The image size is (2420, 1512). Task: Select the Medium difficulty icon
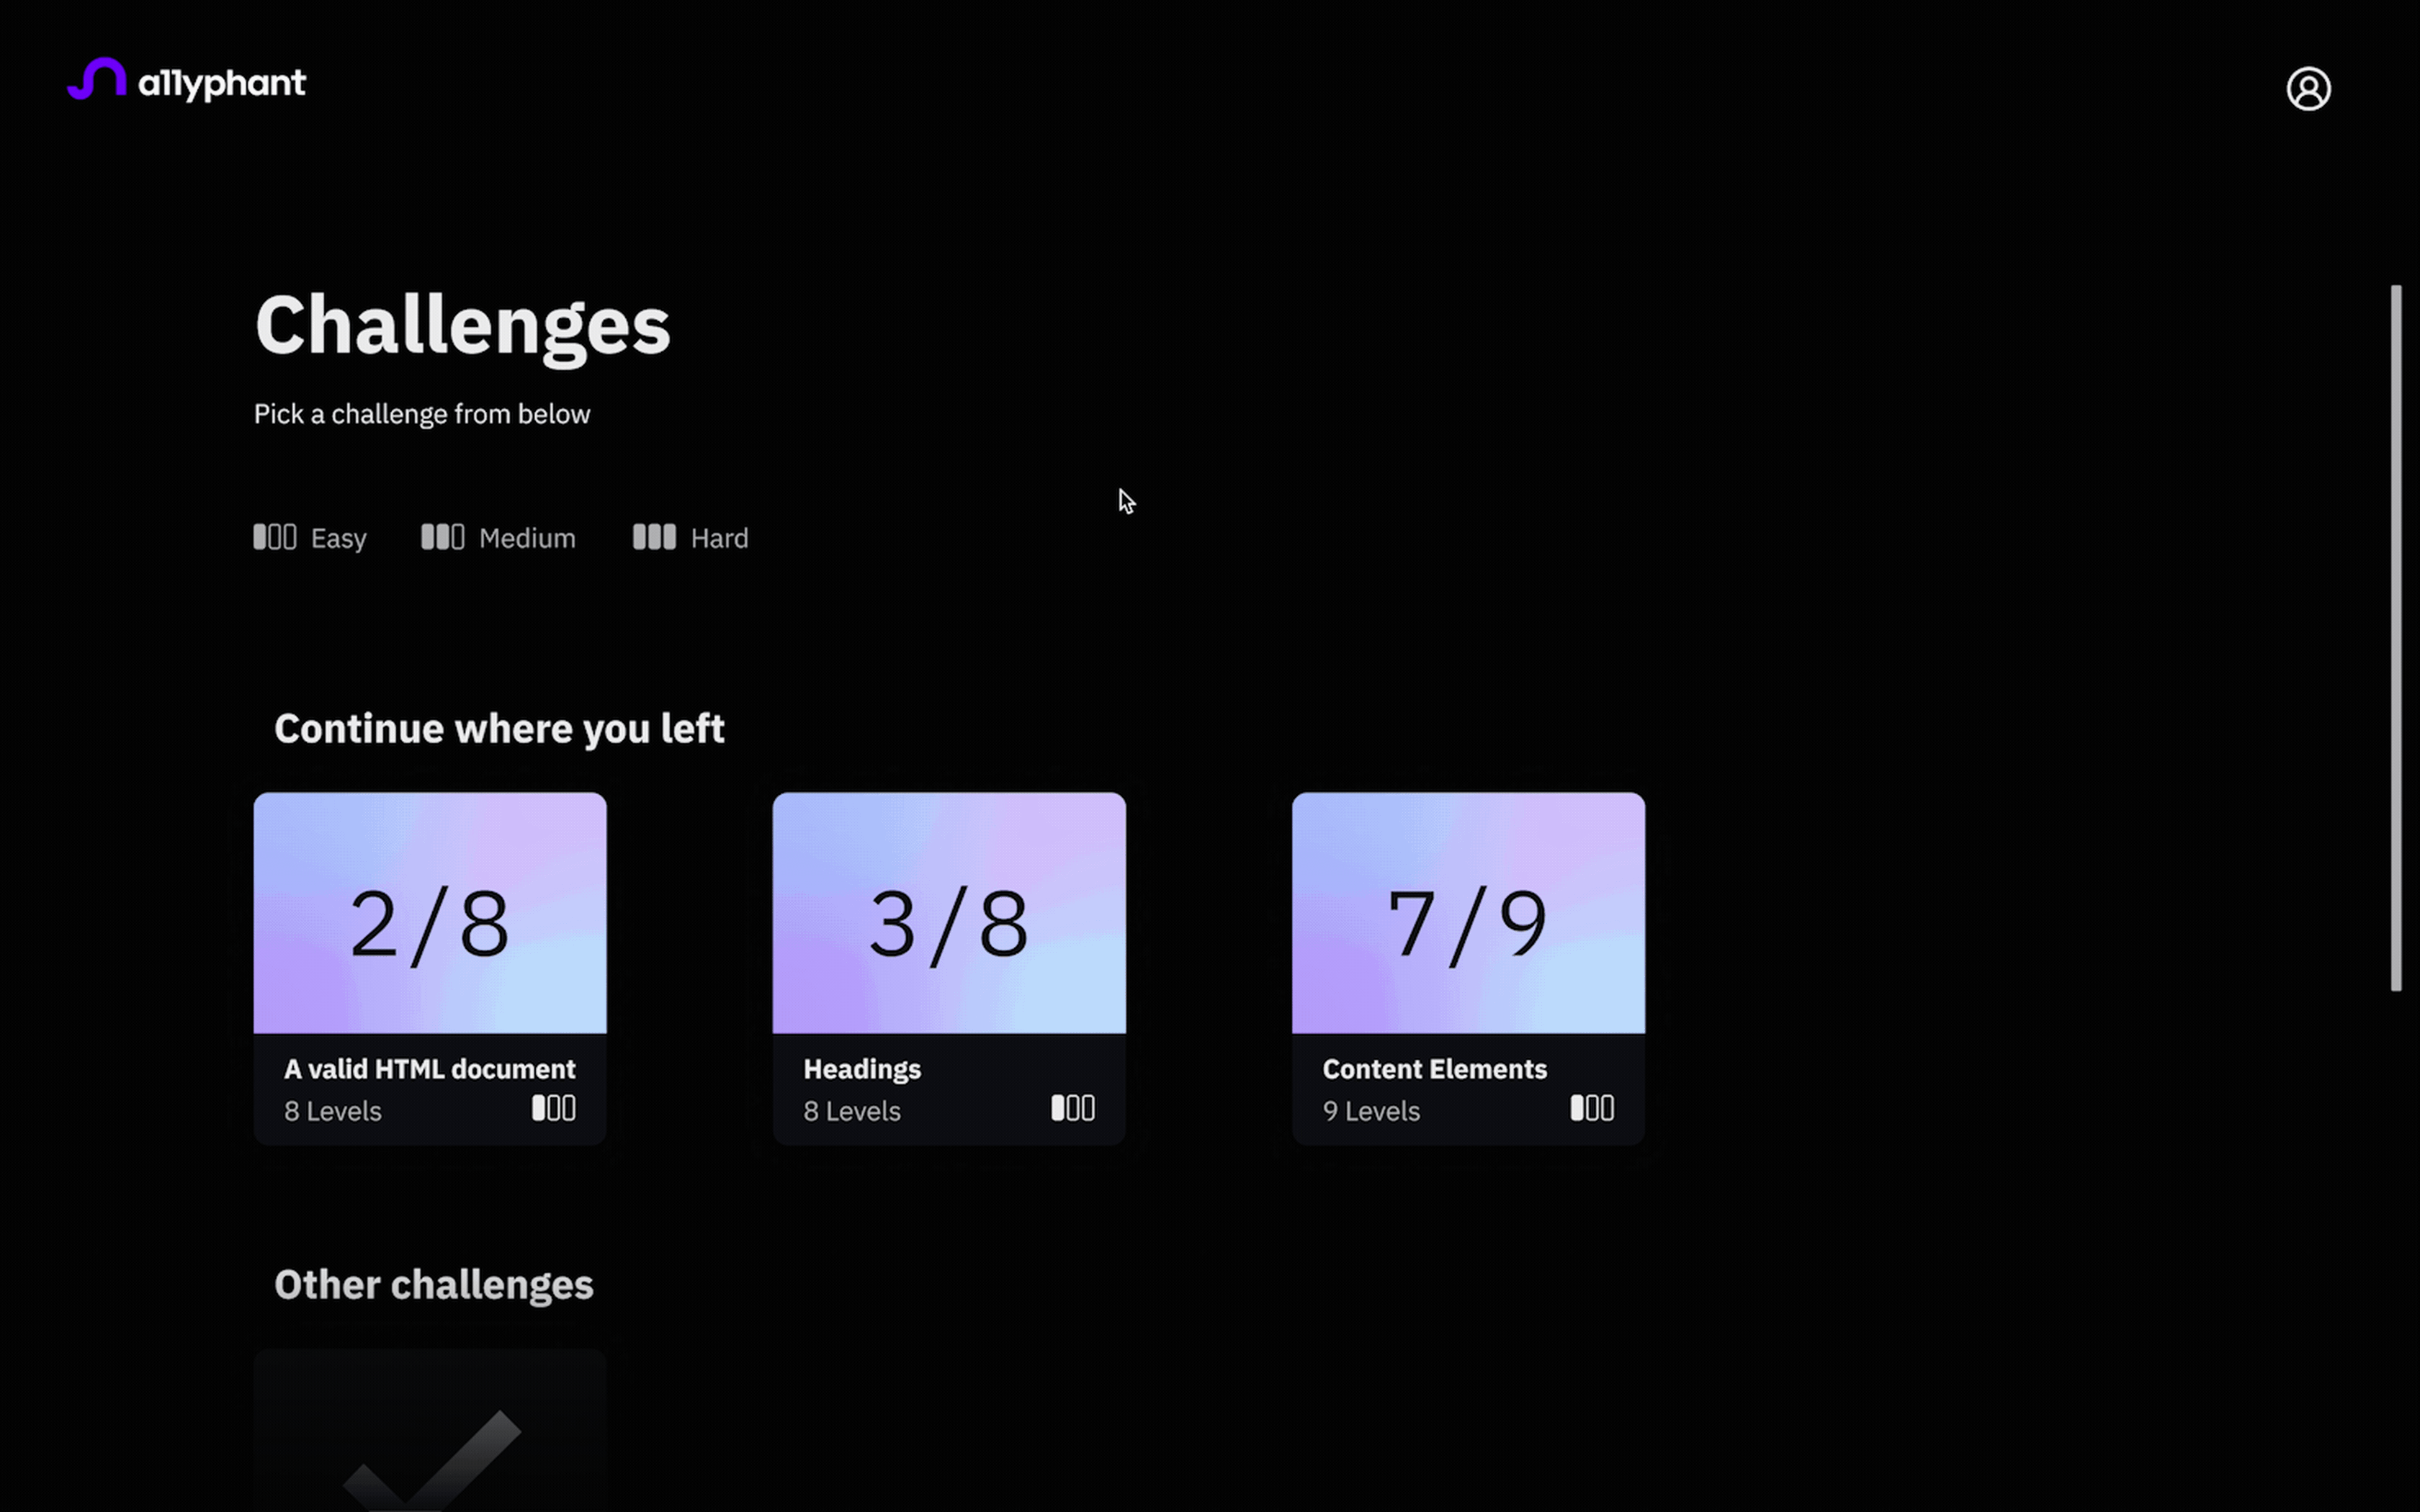[x=441, y=536]
